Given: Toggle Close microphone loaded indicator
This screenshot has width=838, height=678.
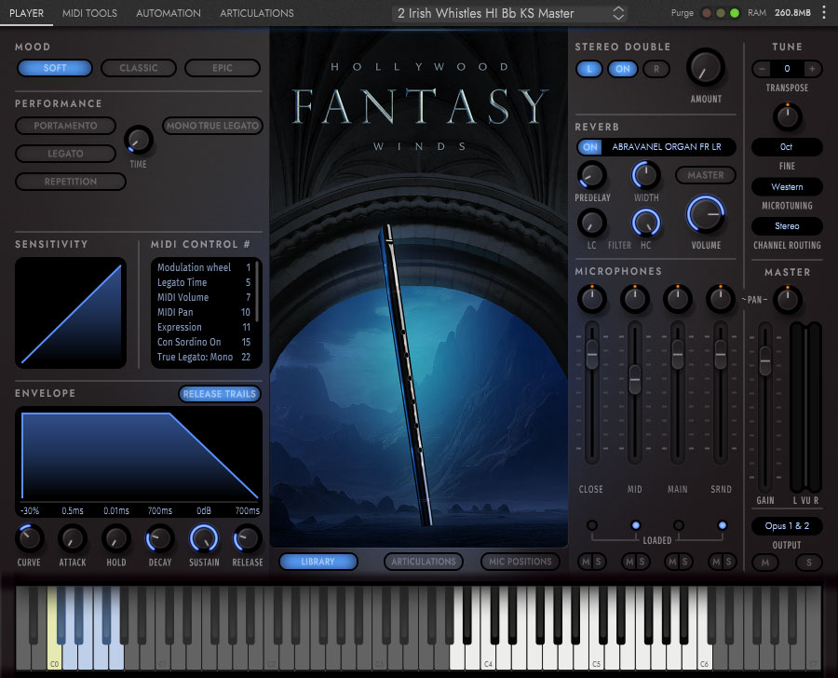Looking at the screenshot, I should [x=592, y=525].
